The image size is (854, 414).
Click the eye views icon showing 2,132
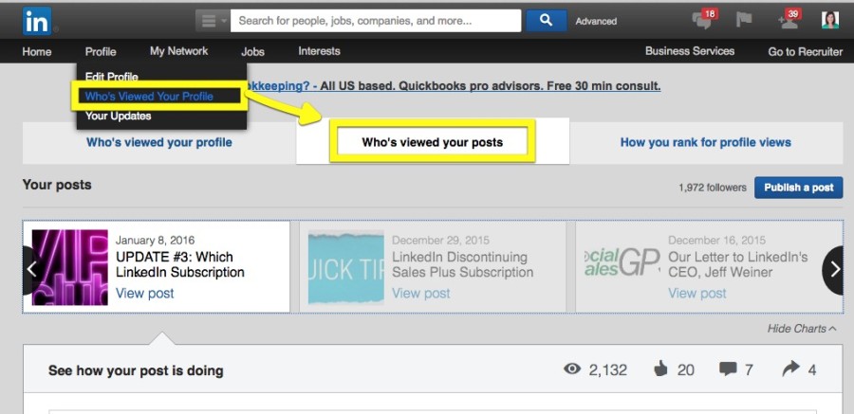[572, 369]
